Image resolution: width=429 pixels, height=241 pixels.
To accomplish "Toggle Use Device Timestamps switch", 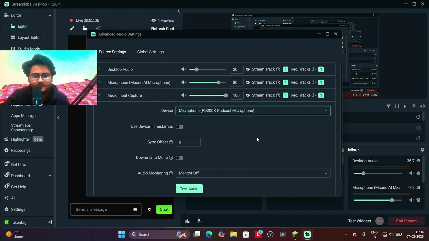I will coord(179,127).
